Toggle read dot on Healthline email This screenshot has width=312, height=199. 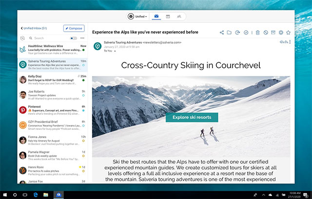tap(83, 50)
